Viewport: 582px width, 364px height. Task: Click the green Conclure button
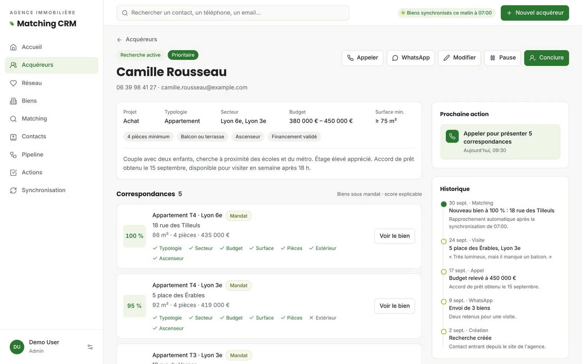pyautogui.click(x=546, y=58)
